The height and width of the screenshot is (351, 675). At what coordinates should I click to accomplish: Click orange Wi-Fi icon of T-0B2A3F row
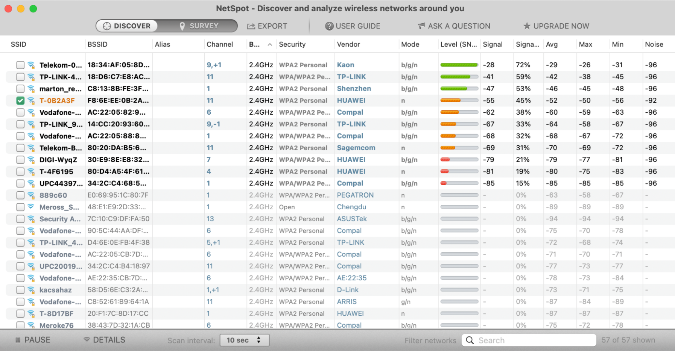[31, 101]
